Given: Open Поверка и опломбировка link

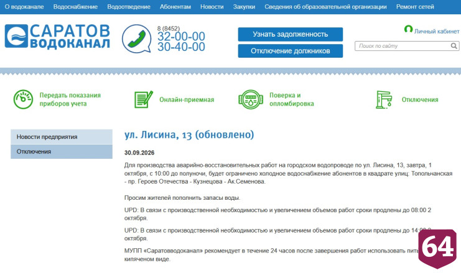Looking at the screenshot, I should 292,99.
